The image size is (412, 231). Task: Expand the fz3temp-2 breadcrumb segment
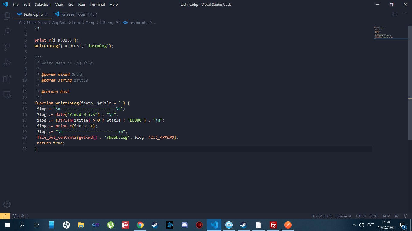109,23
